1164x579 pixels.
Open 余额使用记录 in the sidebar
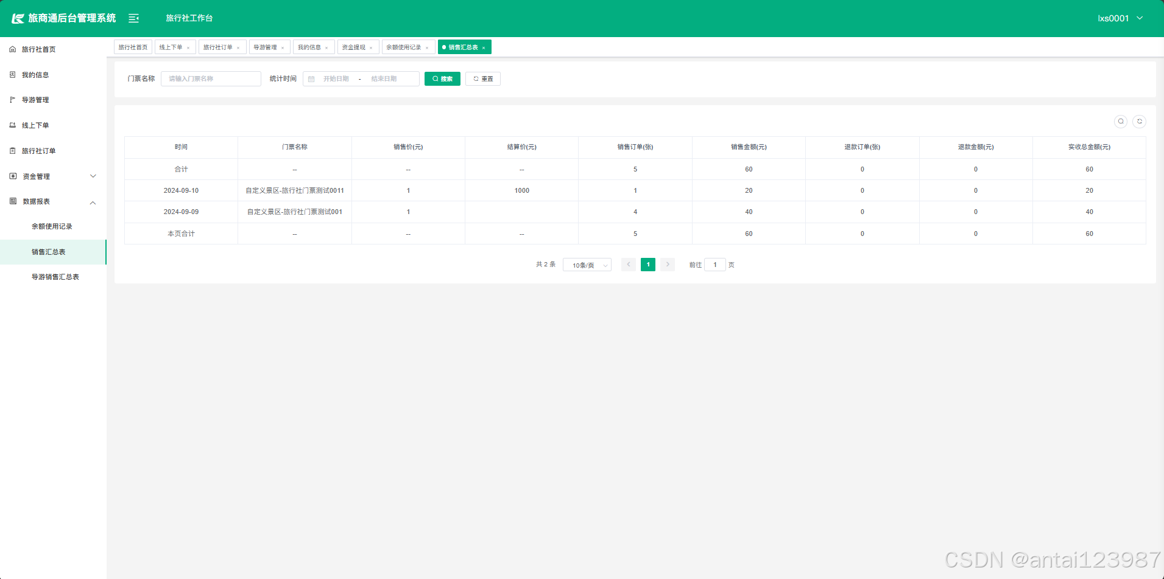[x=53, y=226]
